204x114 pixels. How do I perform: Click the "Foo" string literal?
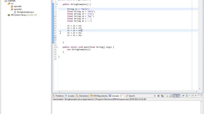tap(90, 14)
